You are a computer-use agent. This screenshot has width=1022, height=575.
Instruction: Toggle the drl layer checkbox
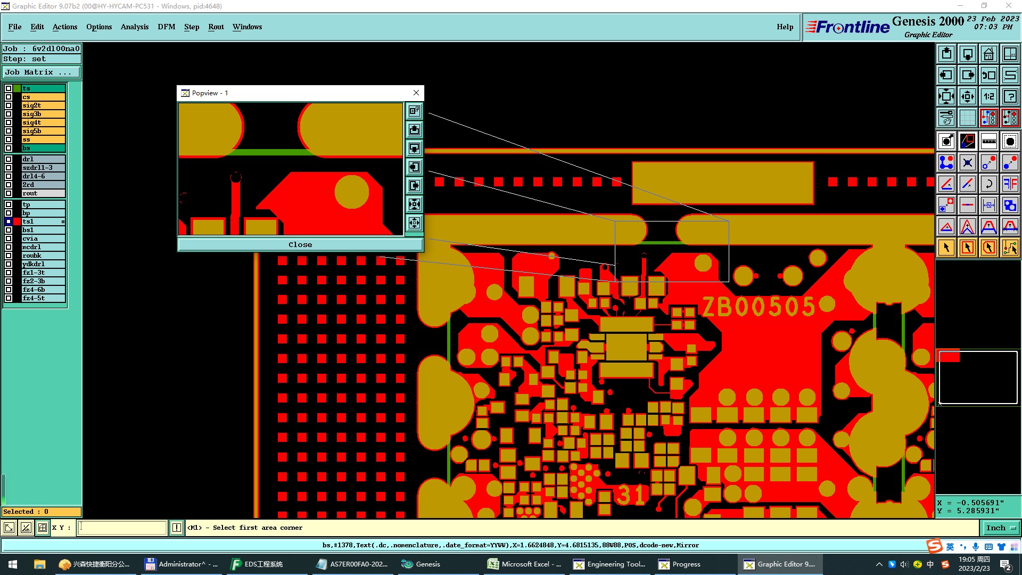pos(9,159)
